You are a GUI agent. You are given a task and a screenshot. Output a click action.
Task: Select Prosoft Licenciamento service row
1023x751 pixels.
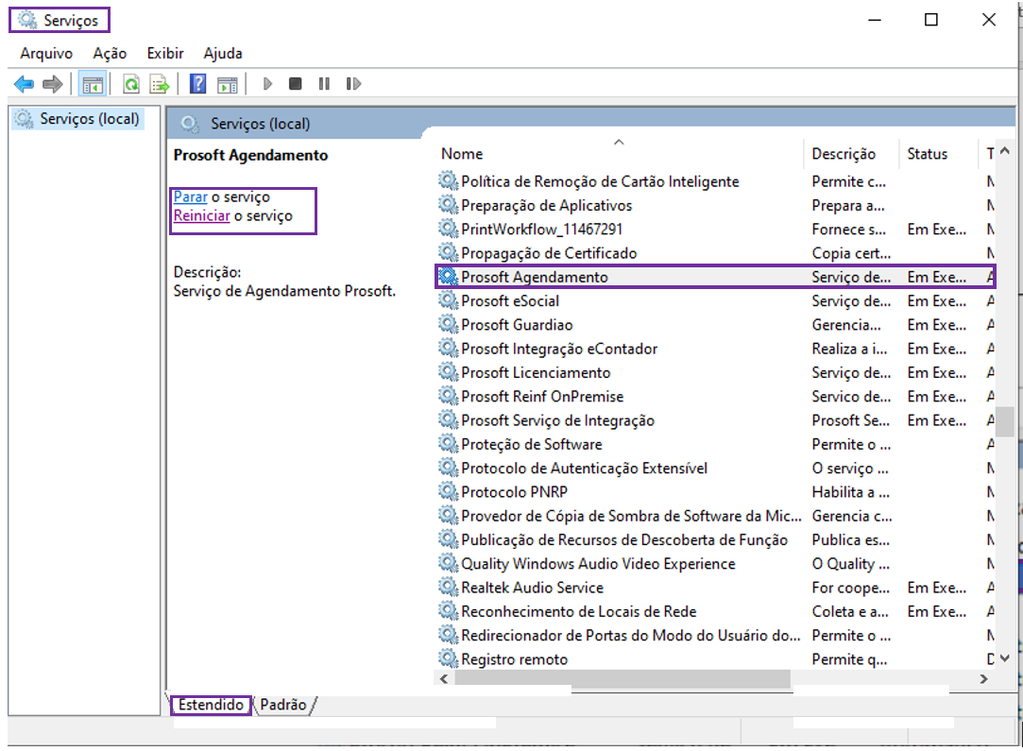point(716,372)
